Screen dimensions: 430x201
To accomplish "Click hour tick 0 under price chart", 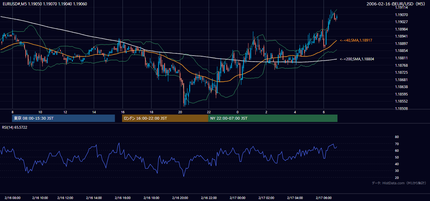I will tap(238, 112).
